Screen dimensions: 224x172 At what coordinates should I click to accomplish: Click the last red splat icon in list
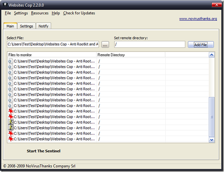coord(11,139)
